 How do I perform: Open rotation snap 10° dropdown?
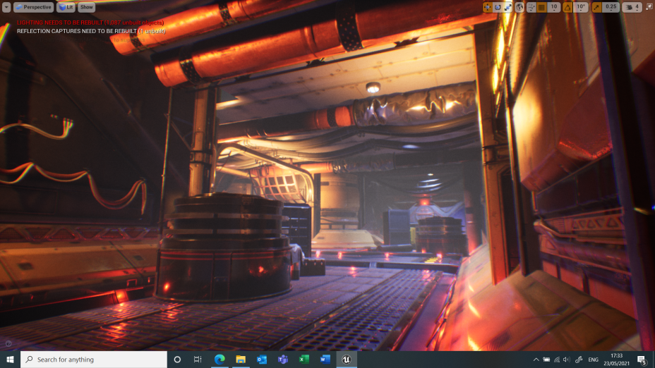(x=581, y=7)
